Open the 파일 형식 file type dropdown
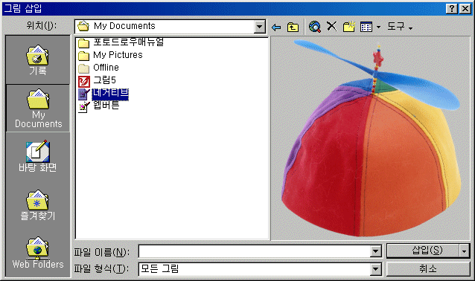The height and width of the screenshot is (281, 475). 376,269
